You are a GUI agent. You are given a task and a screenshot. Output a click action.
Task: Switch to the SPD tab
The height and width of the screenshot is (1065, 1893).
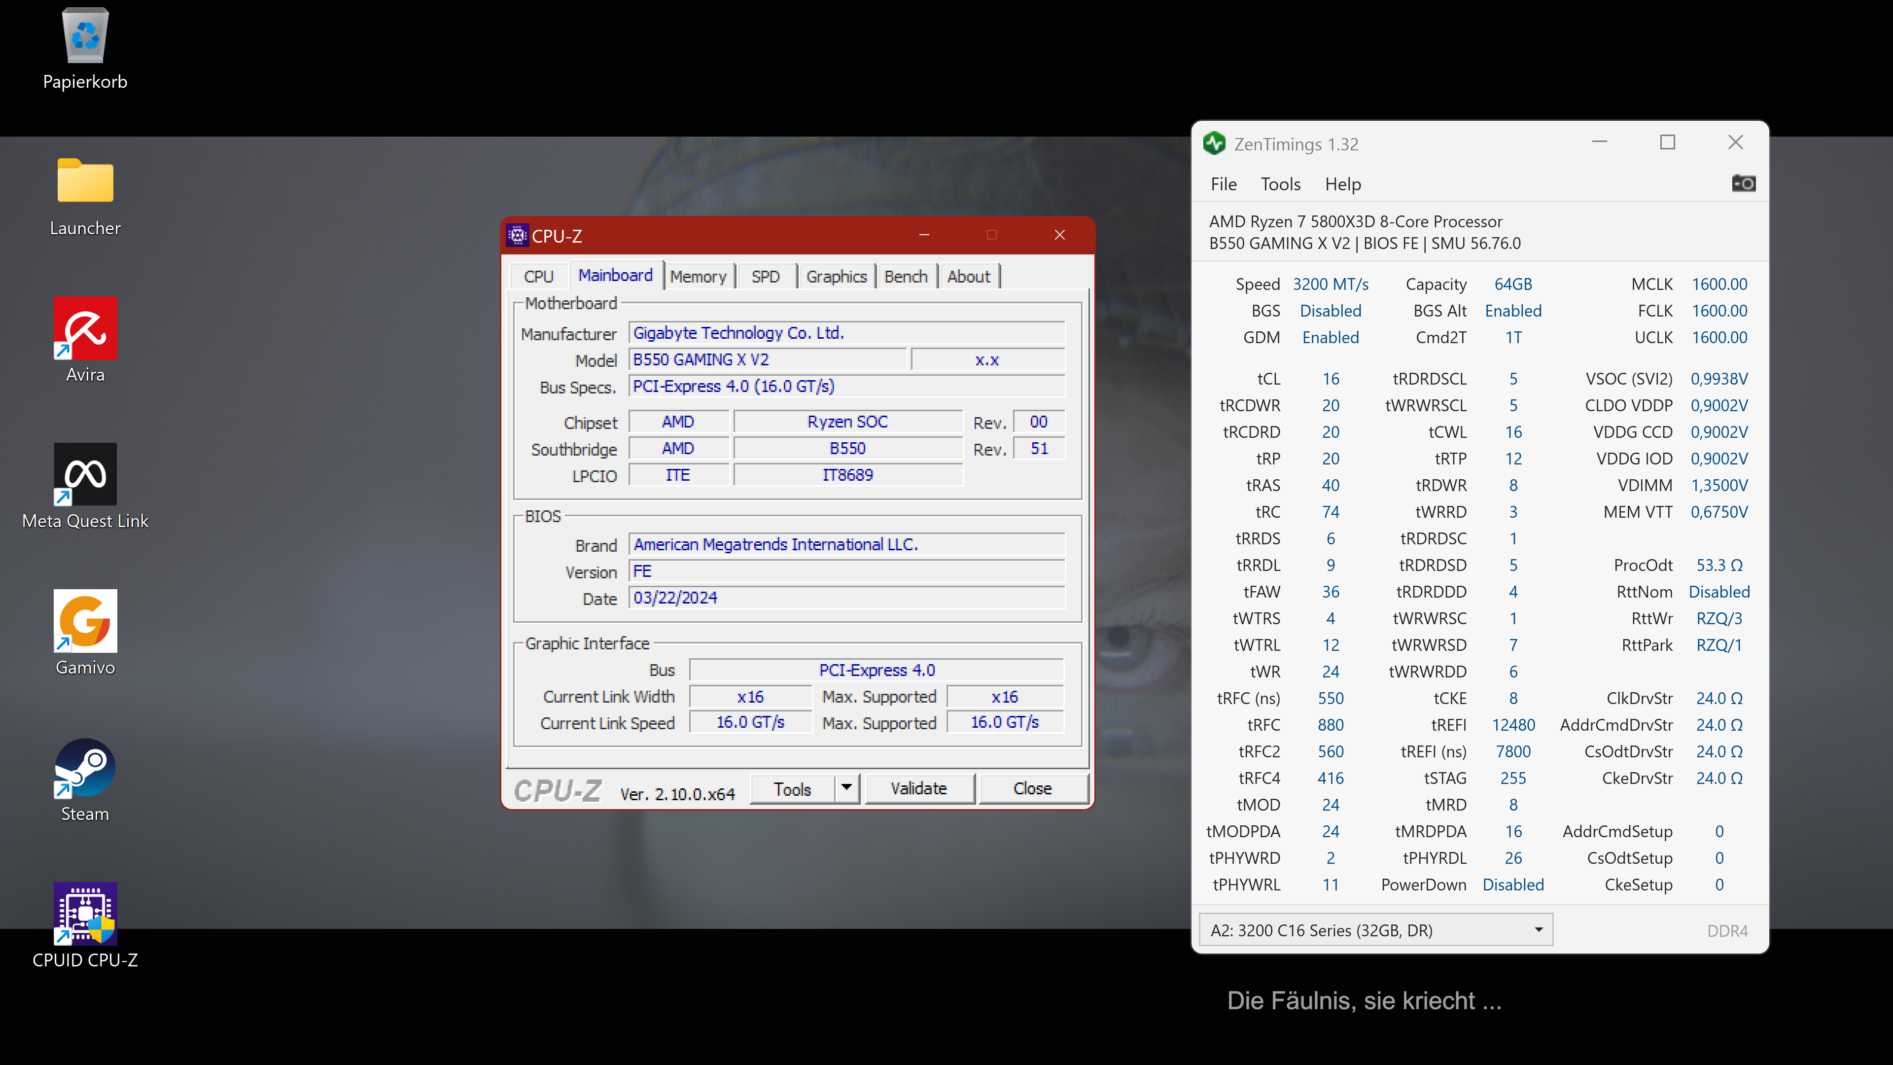(x=765, y=276)
